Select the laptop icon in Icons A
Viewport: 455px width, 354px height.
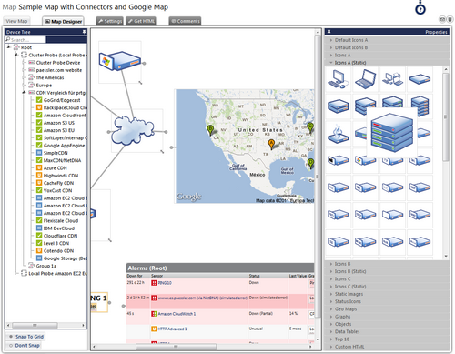[x=365, y=79]
